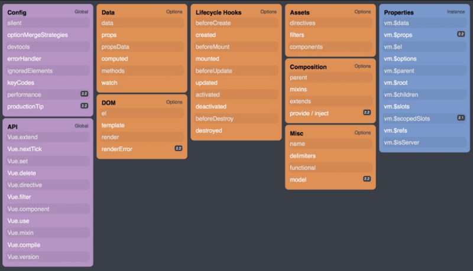Open the optionMergeStrategies config entry
473x271 pixels.
tap(48, 35)
